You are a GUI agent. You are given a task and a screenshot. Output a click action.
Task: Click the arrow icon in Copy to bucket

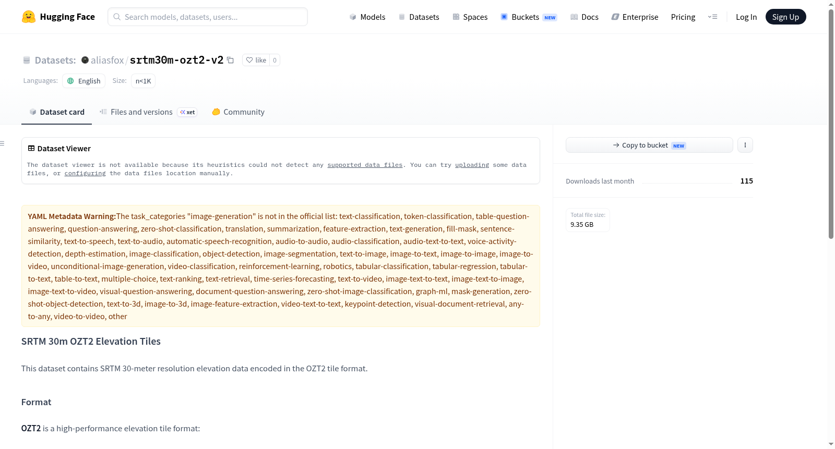[x=616, y=145]
